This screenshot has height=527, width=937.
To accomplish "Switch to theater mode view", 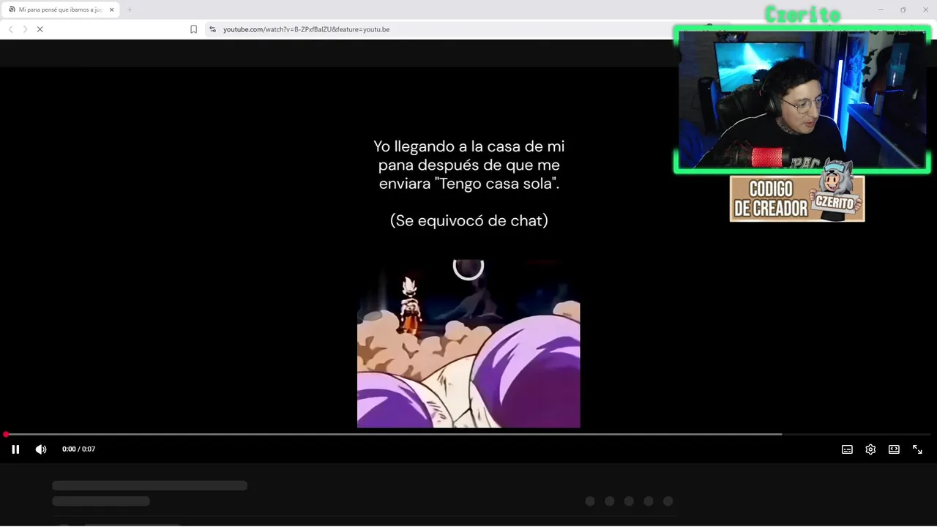I will [x=894, y=449].
